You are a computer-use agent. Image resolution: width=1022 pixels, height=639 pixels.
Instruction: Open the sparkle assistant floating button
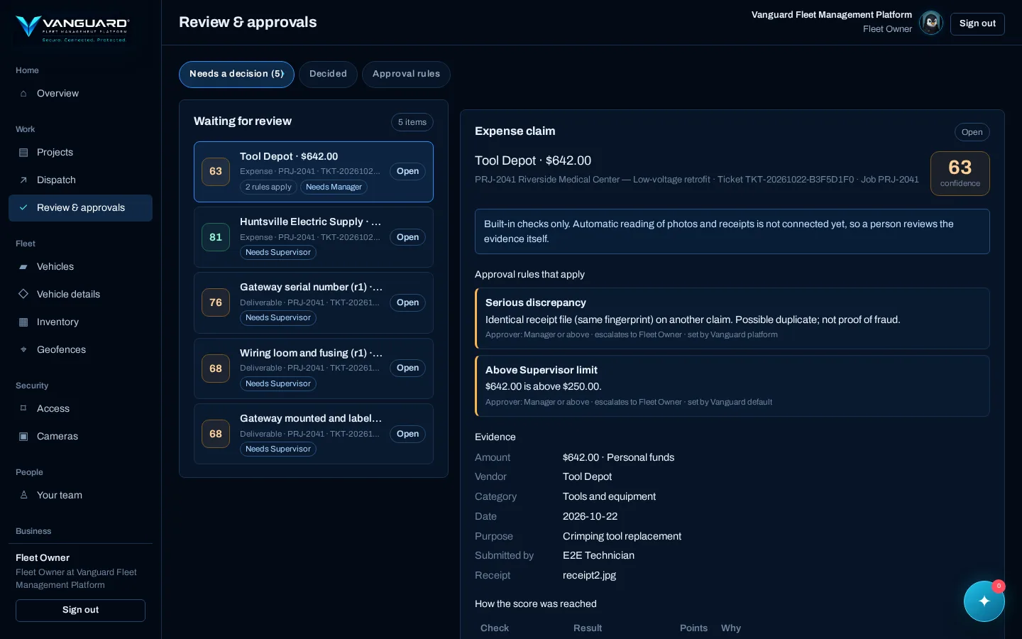coord(984,601)
